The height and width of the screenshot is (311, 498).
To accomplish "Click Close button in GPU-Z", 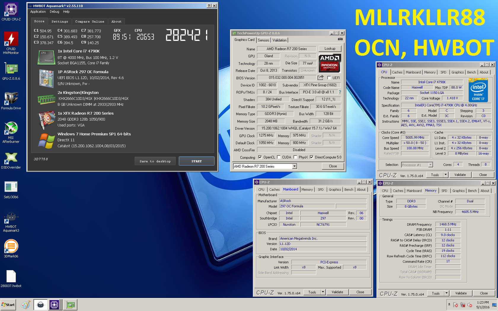I will (x=333, y=166).
